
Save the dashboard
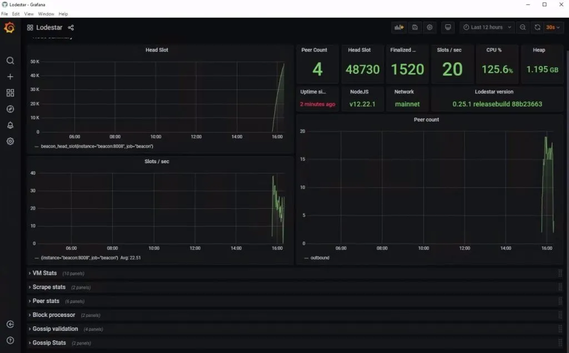tap(415, 27)
